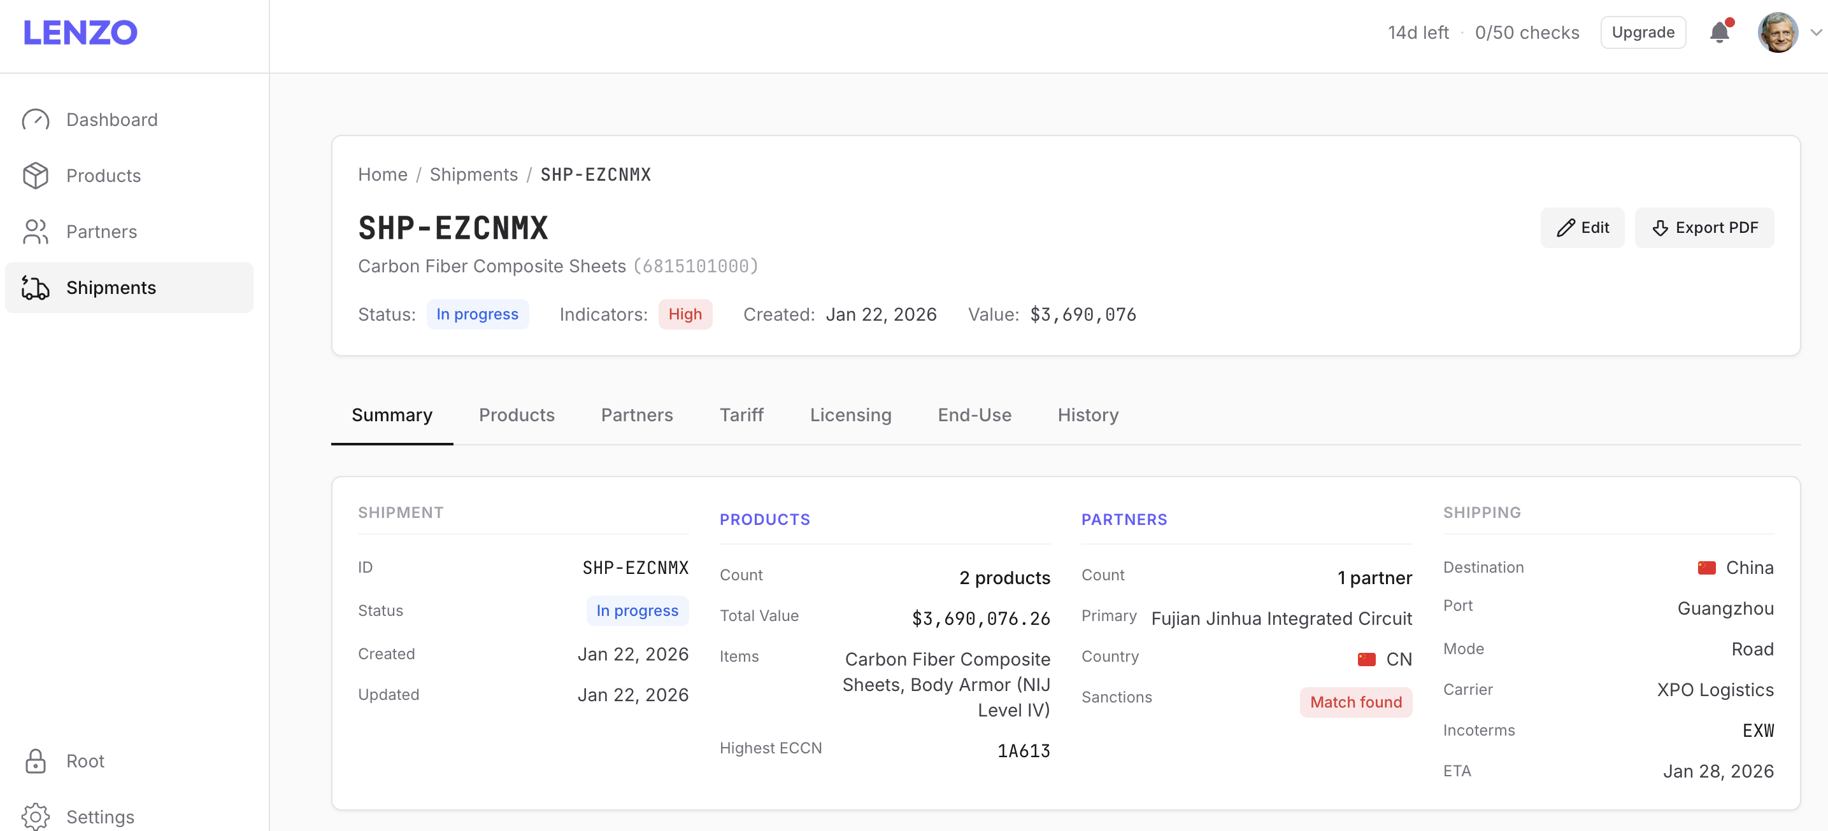1828x831 pixels.
Task: Open the Licensing tab
Action: (x=850, y=415)
